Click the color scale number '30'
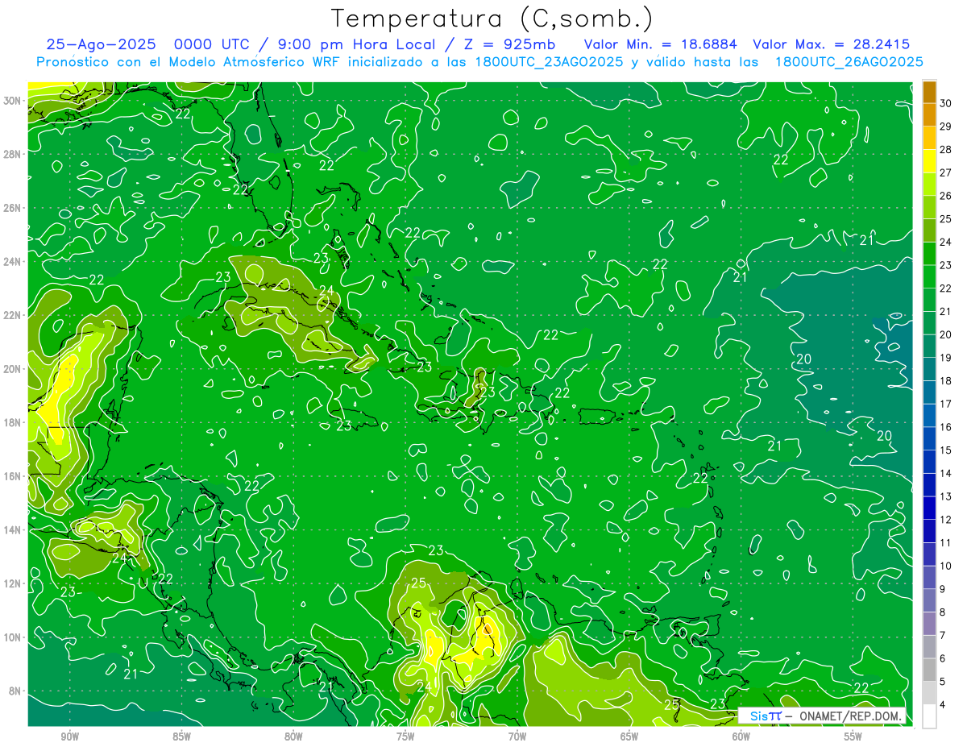 pyautogui.click(x=946, y=104)
